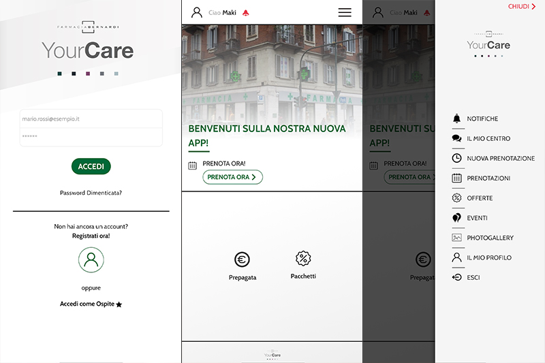Image resolution: width=545 pixels, height=363 pixels.
Task: Tap the person icon for IL MIO PROFILO
Action: [x=456, y=257]
